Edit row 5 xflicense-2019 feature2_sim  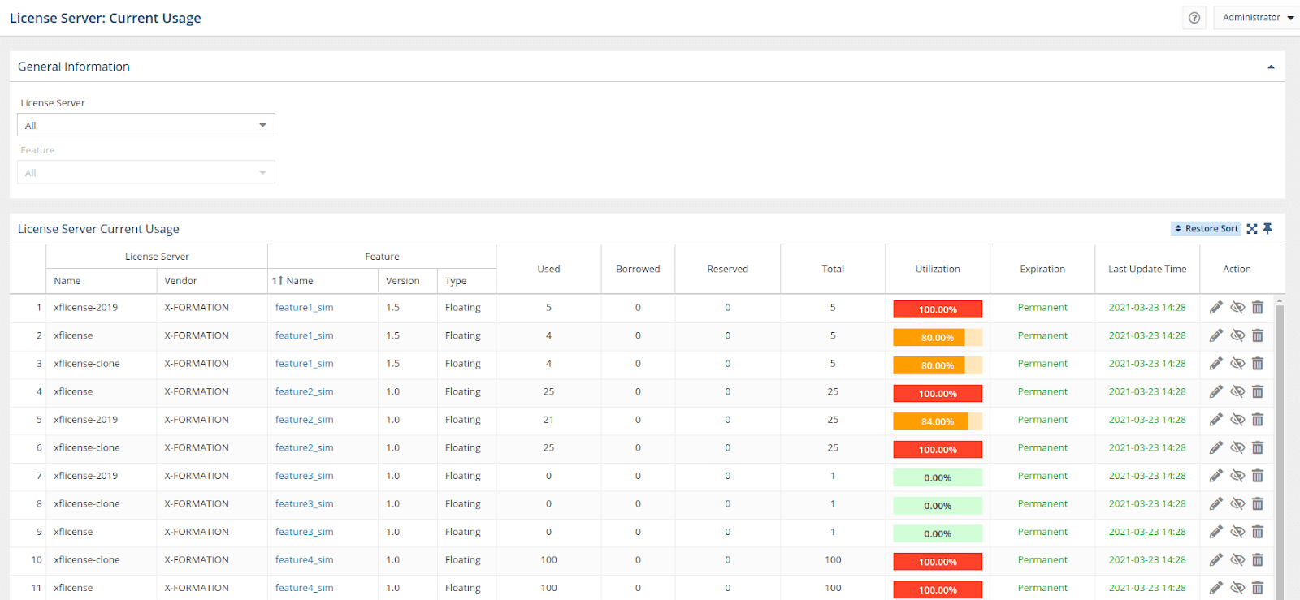tap(1216, 420)
